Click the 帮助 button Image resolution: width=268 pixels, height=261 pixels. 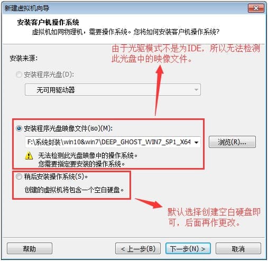(x=30, y=248)
